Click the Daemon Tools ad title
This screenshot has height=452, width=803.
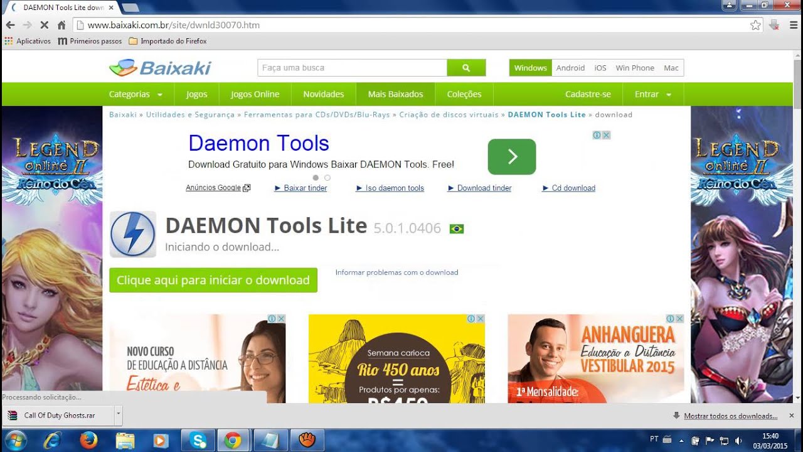[258, 143]
